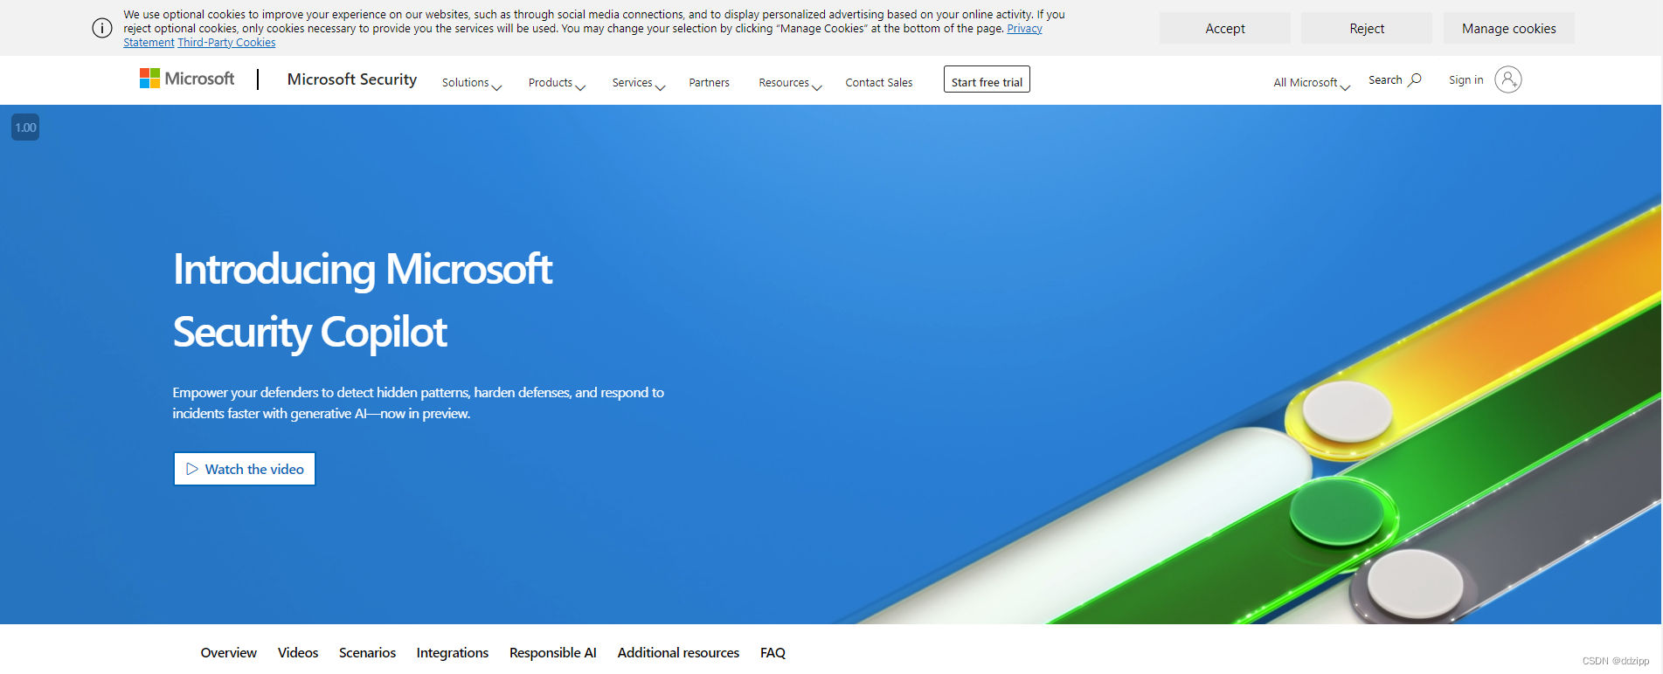Open the Third-Party Cookies link

pyautogui.click(x=226, y=42)
